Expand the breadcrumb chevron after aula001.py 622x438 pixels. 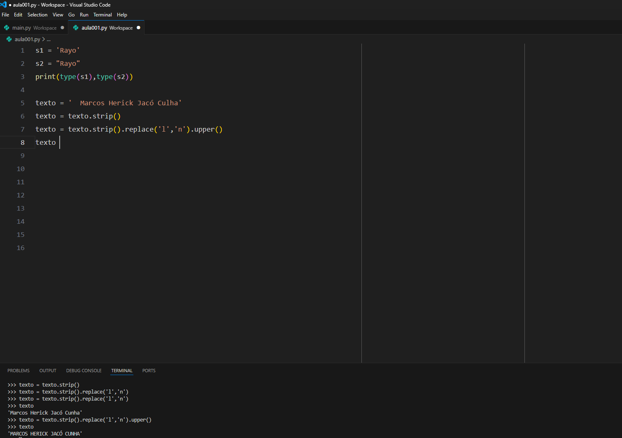[44, 39]
